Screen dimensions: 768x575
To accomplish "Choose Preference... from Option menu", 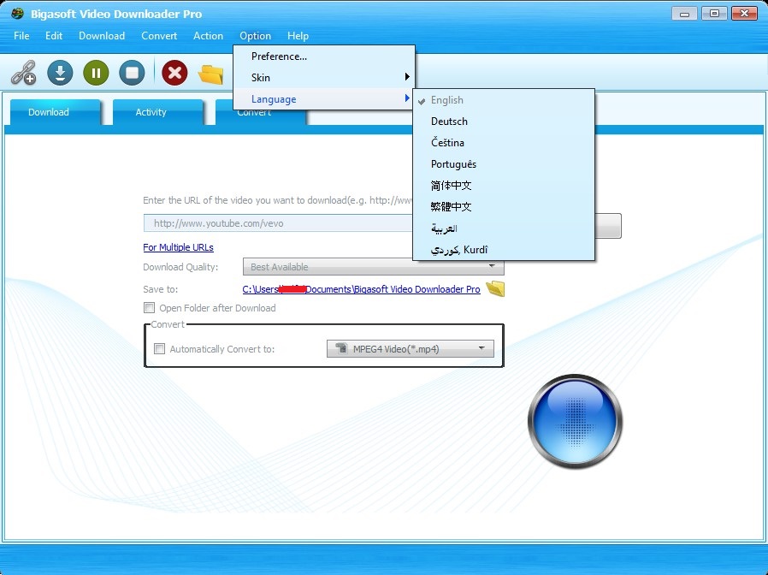I will (x=324, y=56).
